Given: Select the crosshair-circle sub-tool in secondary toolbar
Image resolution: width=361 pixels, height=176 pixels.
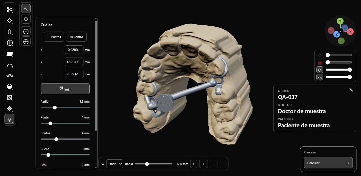Looking at the screenshot, I should [26, 42].
